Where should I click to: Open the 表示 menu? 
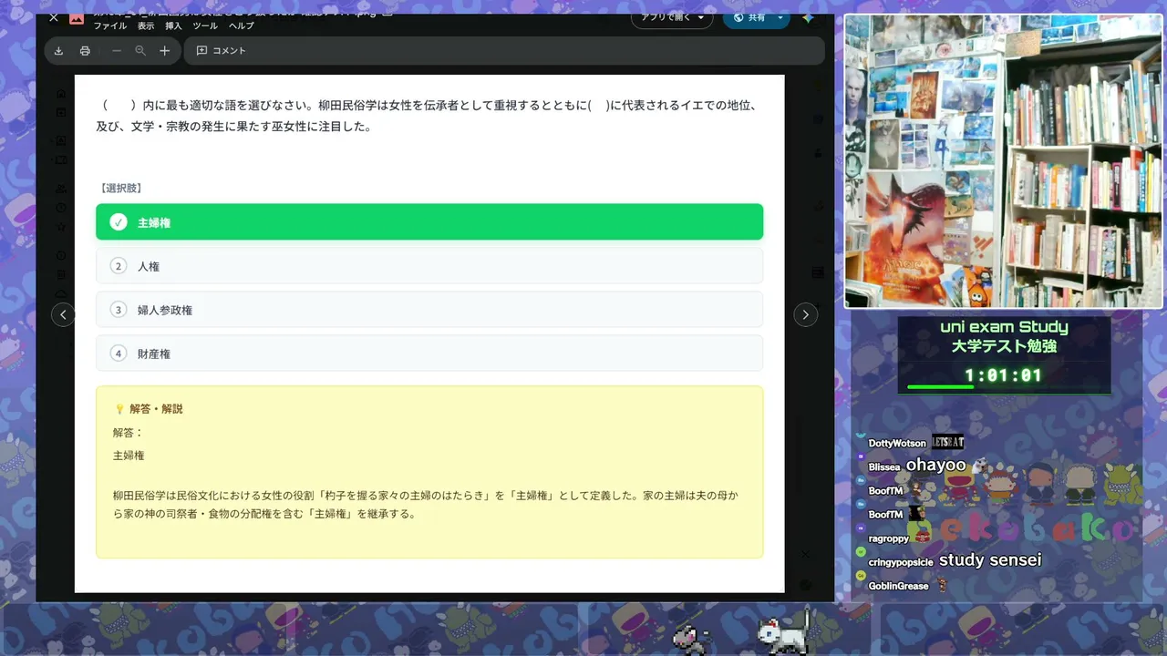pyautogui.click(x=146, y=26)
